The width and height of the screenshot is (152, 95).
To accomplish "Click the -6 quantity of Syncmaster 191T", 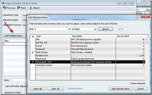I will pos(143,62).
